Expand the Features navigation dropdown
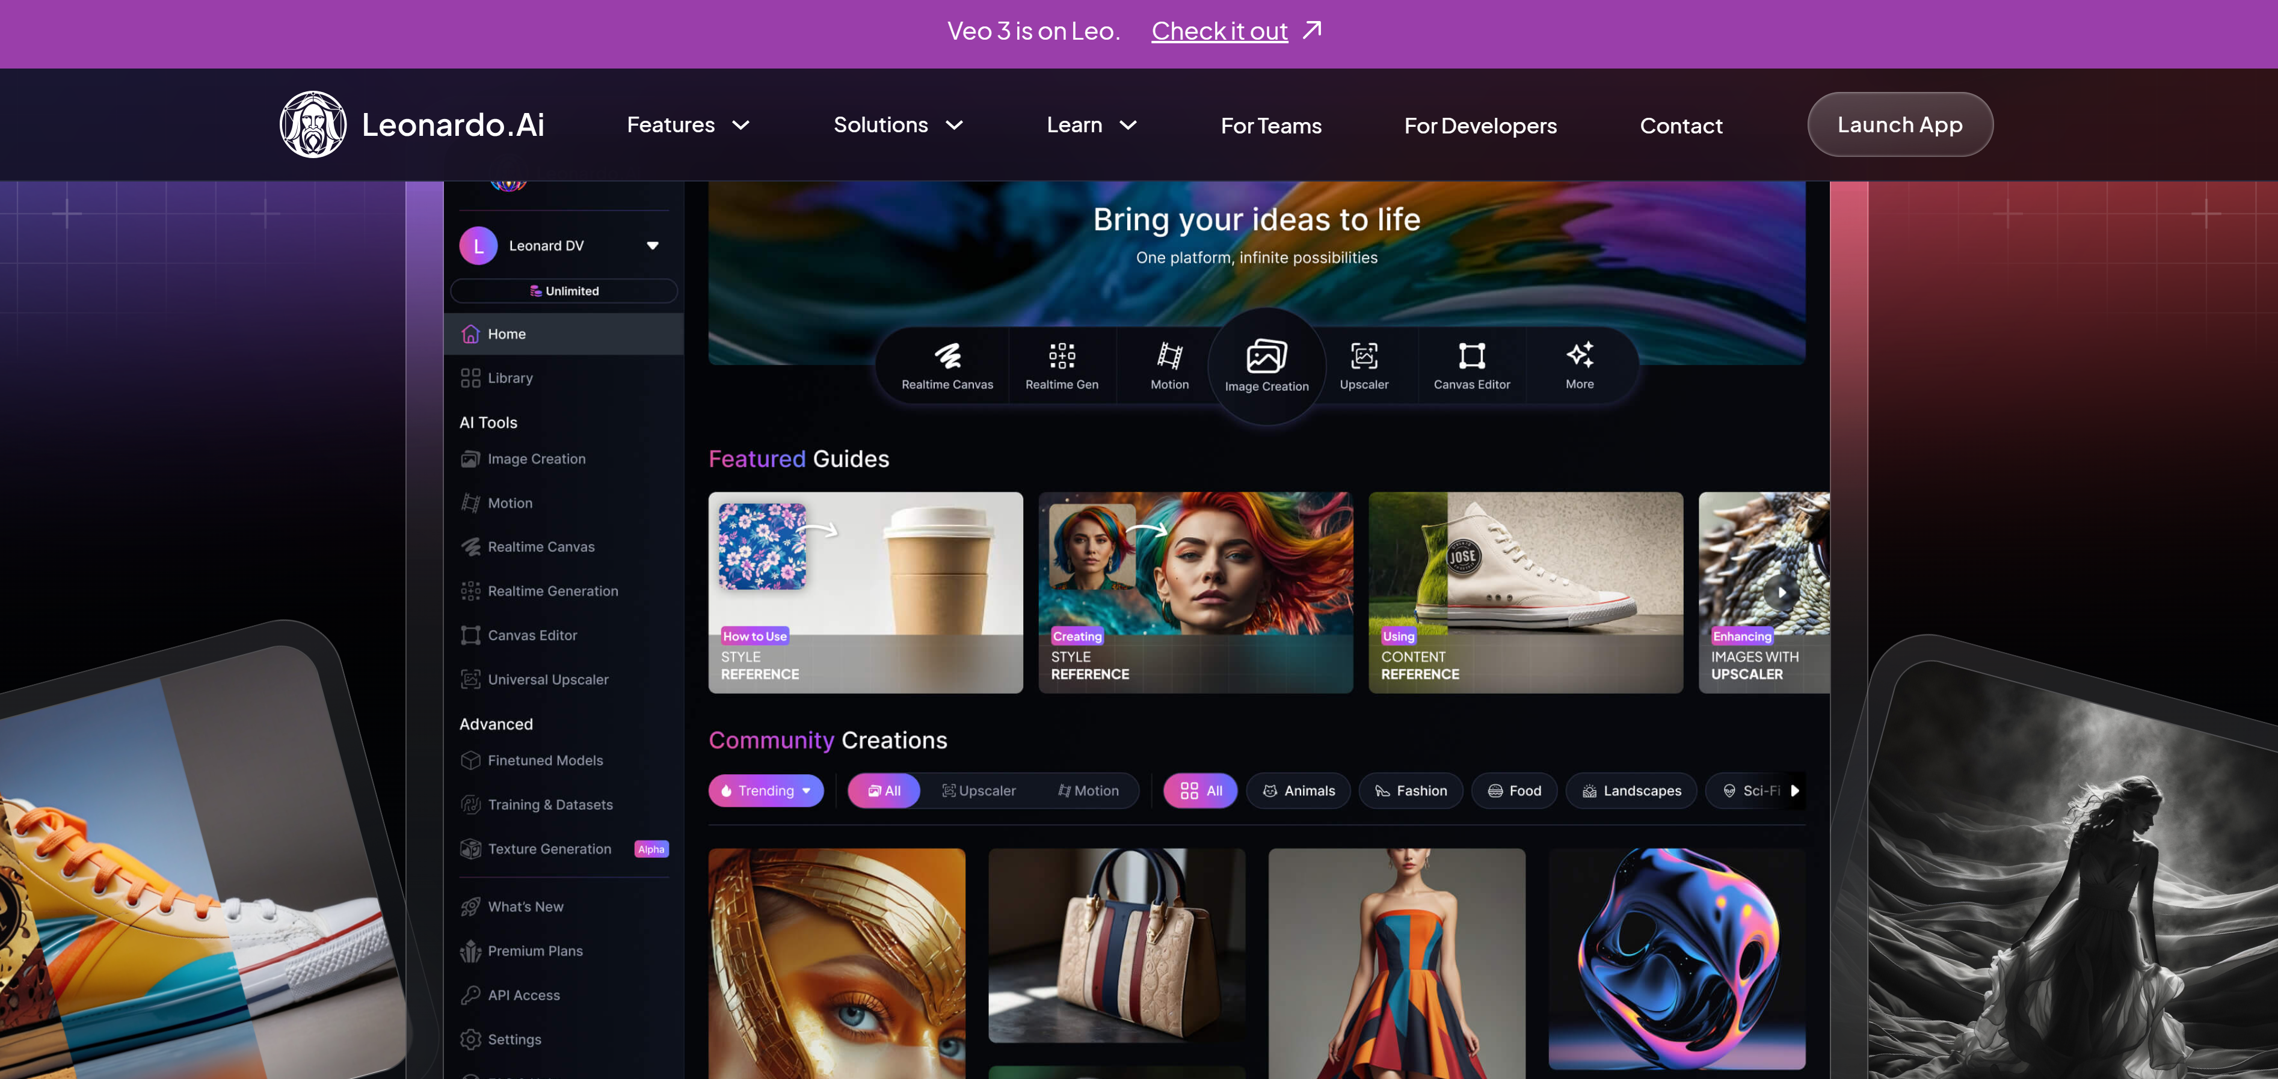 pos(688,124)
